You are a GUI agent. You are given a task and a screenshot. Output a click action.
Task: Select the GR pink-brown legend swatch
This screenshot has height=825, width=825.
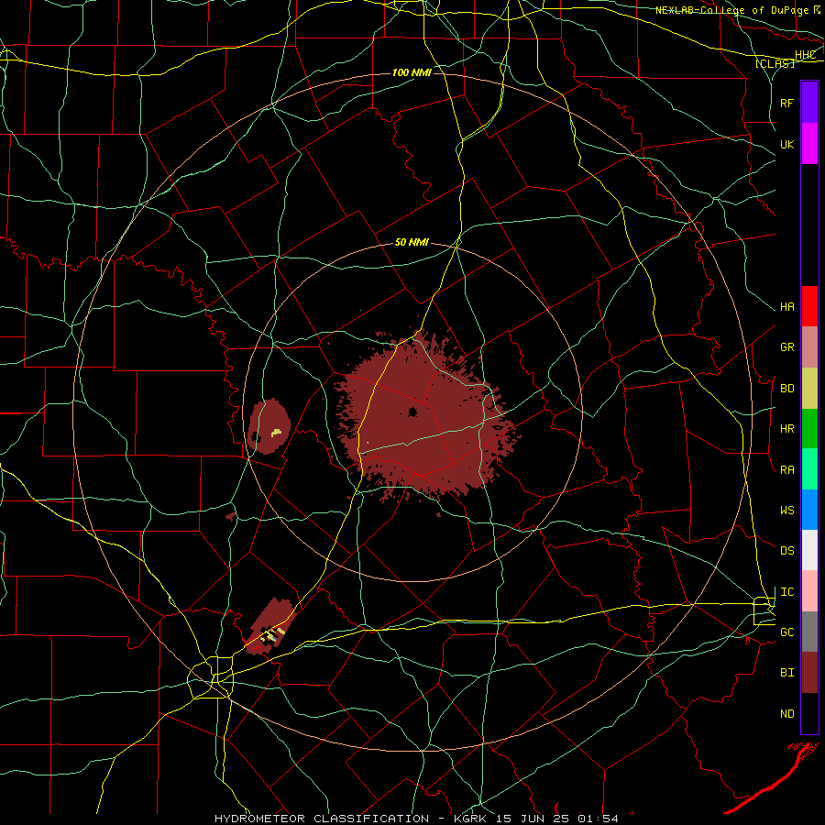(809, 347)
